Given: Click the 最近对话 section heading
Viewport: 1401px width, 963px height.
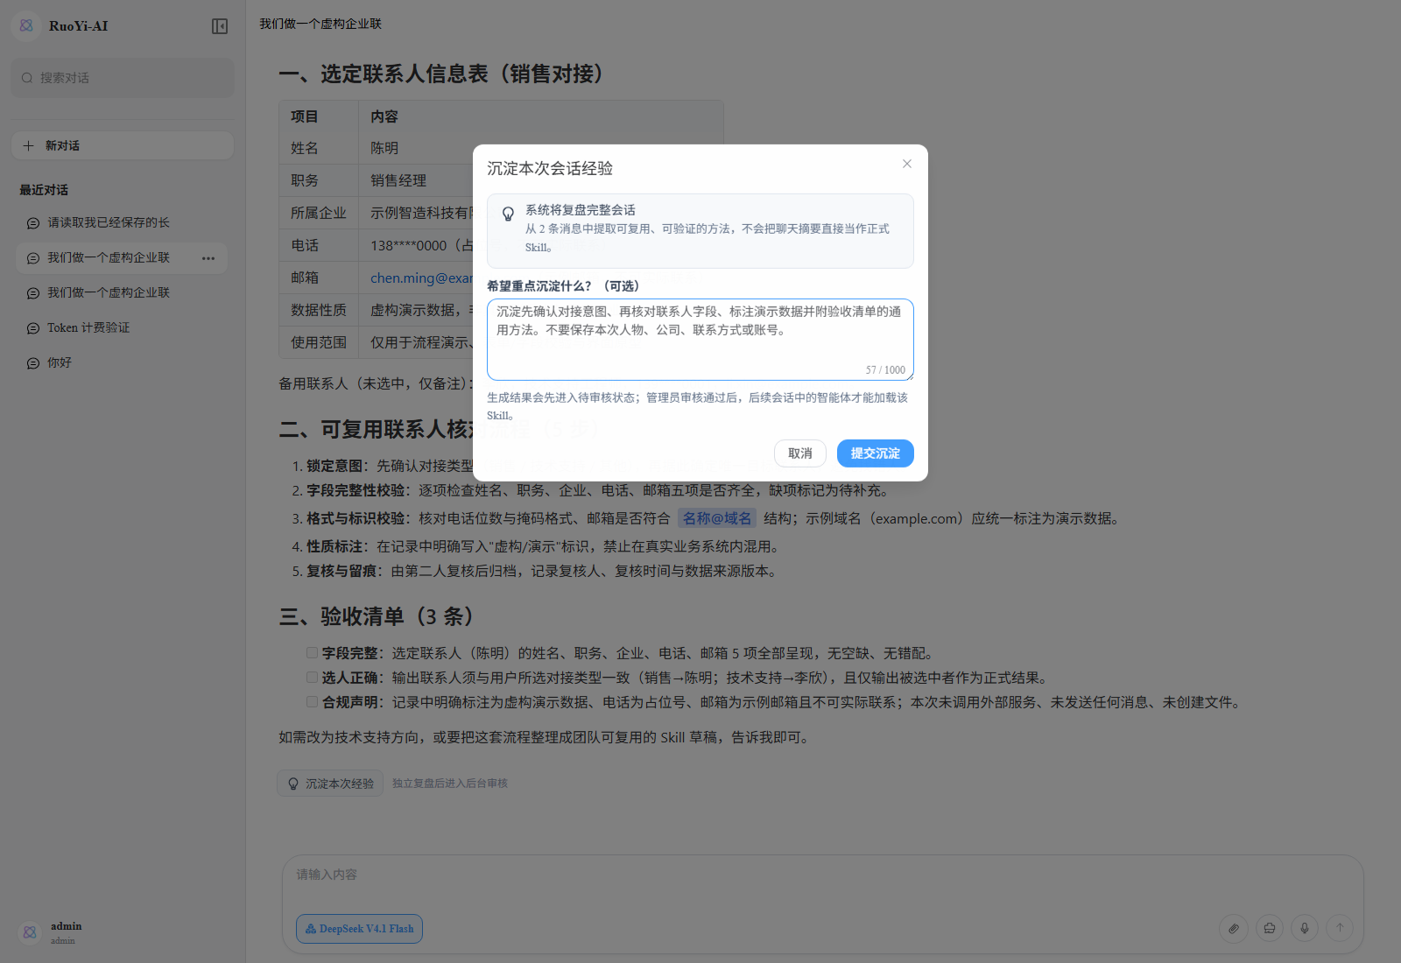Looking at the screenshot, I should click(x=44, y=190).
